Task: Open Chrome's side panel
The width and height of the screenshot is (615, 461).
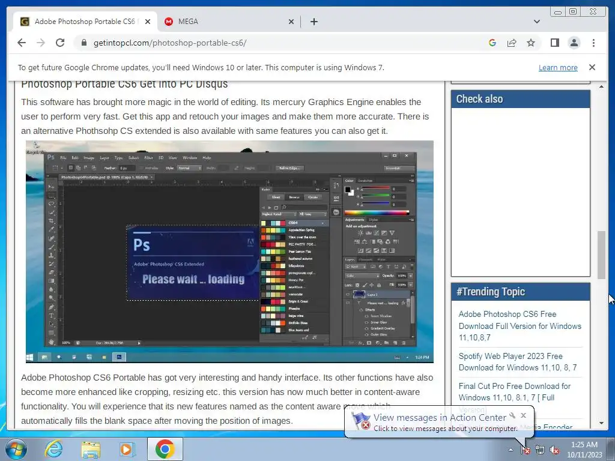Action: point(554,43)
